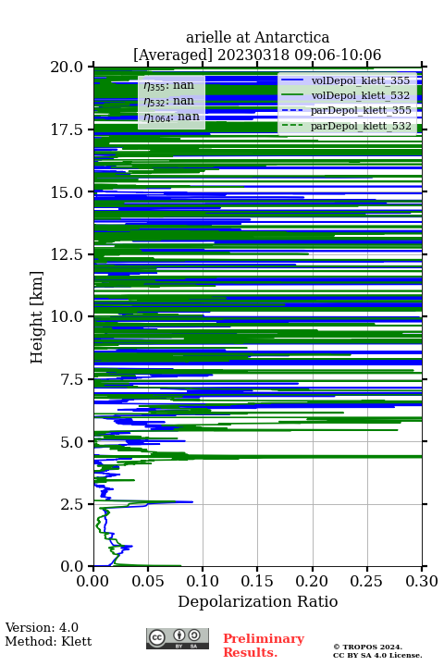Click the 'Version: 4.0' text
This screenshot has width=444, height=666.
click(x=42, y=628)
